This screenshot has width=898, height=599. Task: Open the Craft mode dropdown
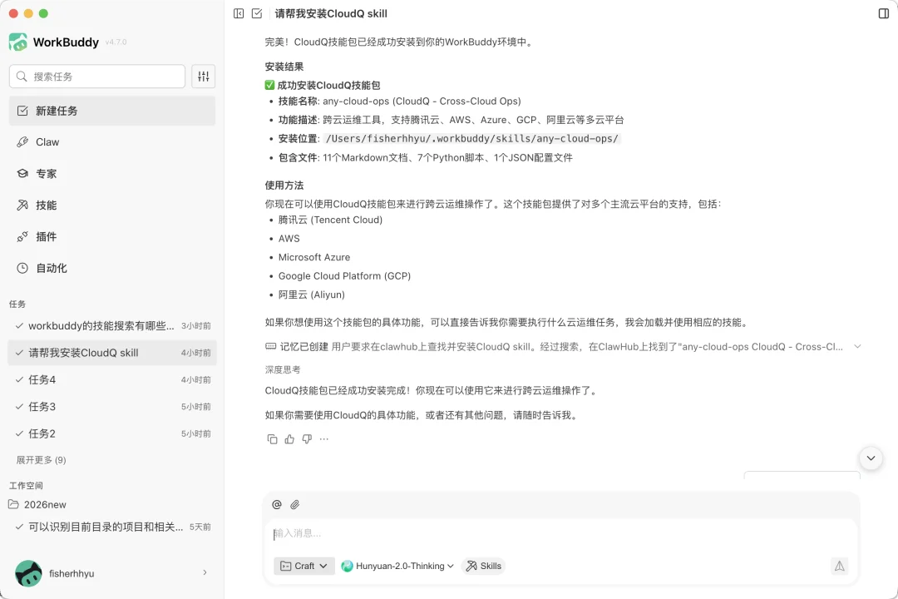[x=303, y=566]
